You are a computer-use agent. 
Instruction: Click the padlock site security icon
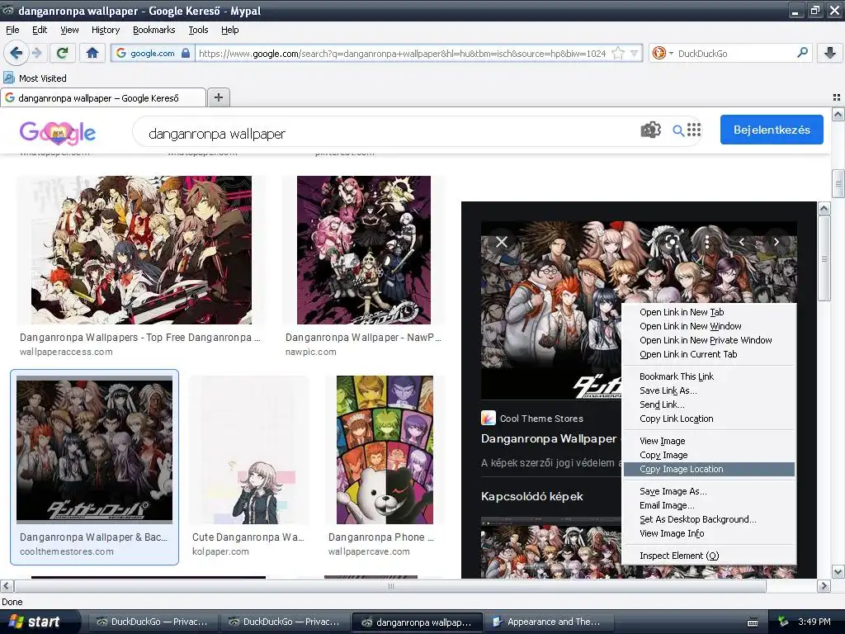[186, 53]
